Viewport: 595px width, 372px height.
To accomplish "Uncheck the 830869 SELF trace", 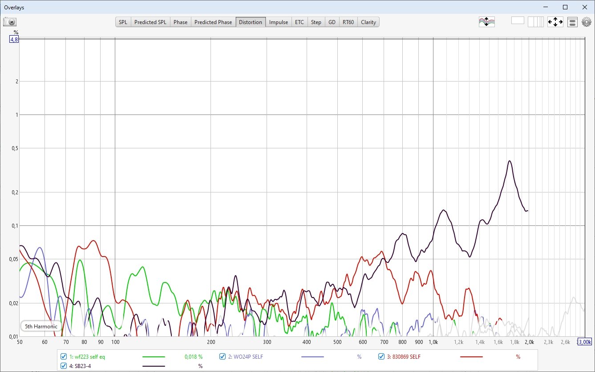I will coord(381,357).
